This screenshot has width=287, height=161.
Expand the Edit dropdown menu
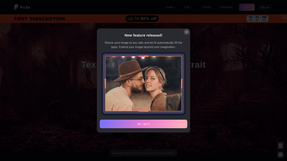pos(188,7)
